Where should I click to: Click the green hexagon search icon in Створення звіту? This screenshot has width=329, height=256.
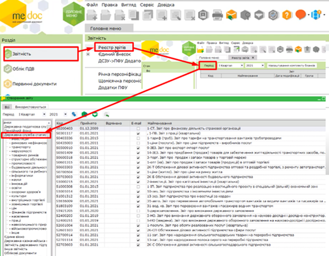coord(84,114)
